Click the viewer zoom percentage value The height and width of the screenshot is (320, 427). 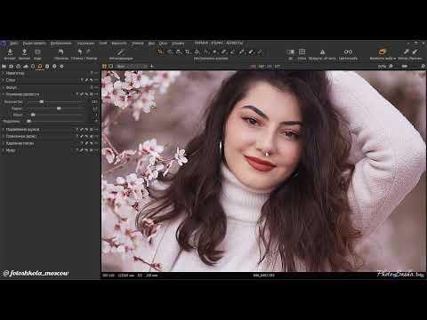click(x=382, y=67)
